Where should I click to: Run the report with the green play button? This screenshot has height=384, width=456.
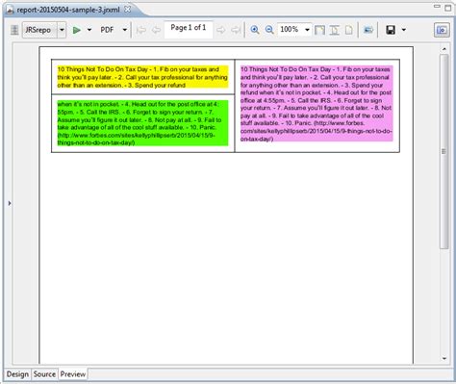tap(76, 30)
